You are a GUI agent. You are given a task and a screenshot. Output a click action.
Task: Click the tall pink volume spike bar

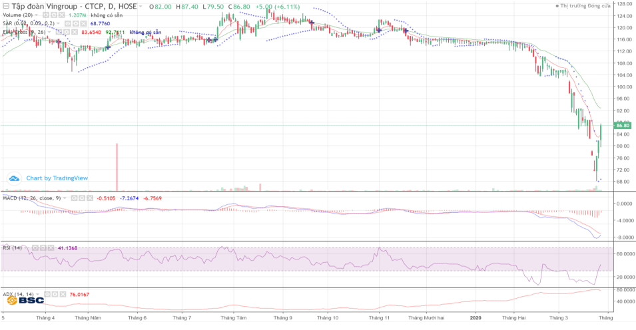click(117, 166)
